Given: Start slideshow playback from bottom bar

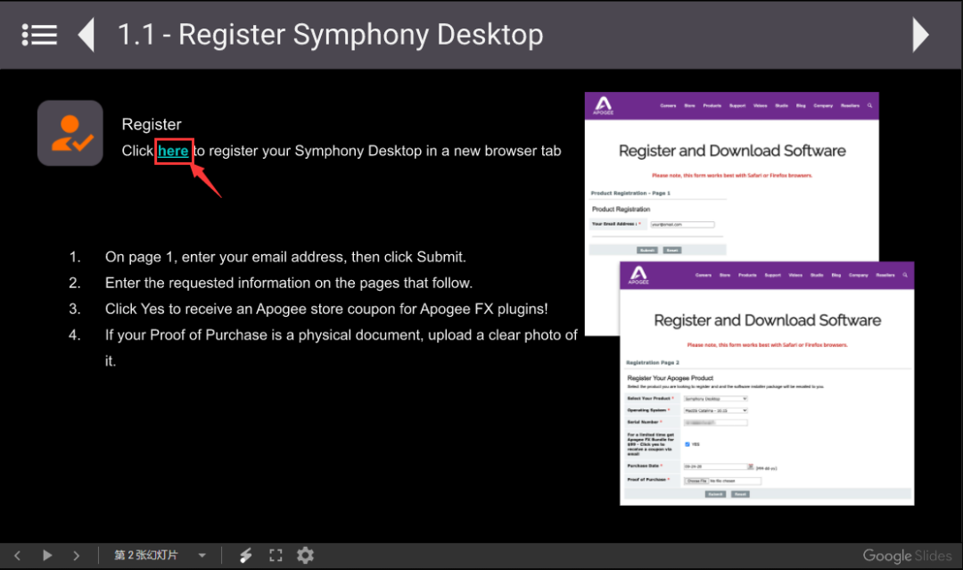Looking at the screenshot, I should click(47, 555).
